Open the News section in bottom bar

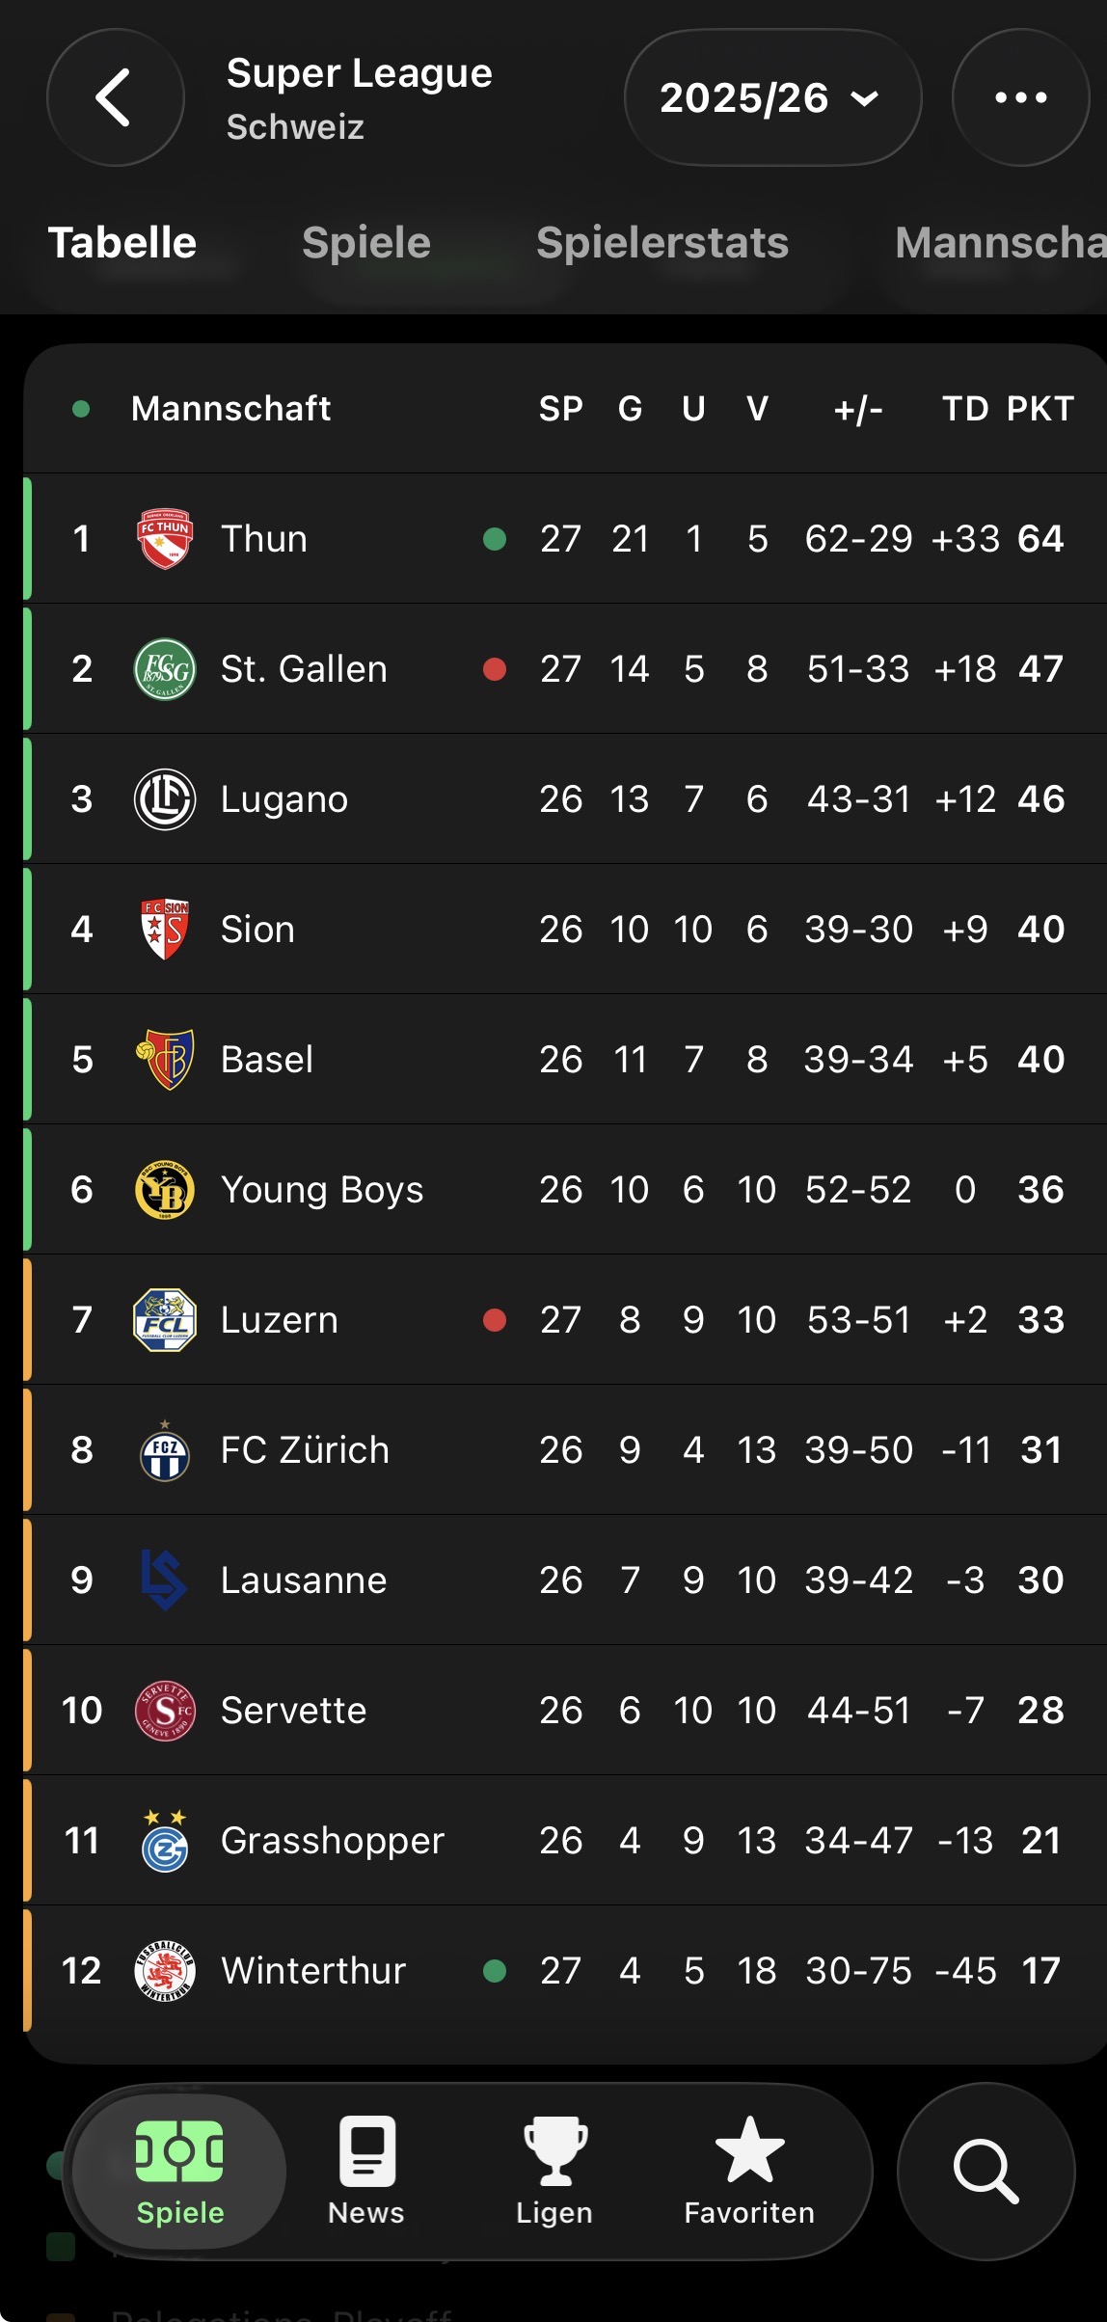366,2172
